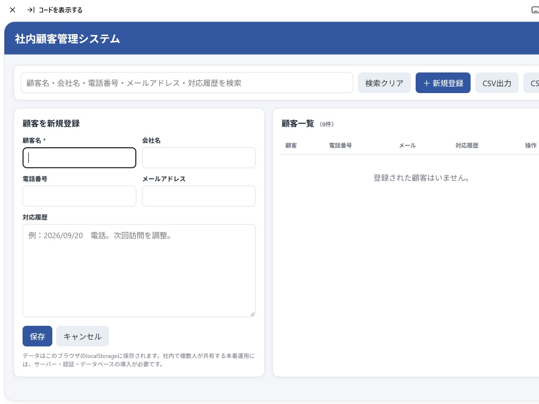Click inside the 対応履歴 textarea
The width and height of the screenshot is (539, 404).
click(x=139, y=271)
